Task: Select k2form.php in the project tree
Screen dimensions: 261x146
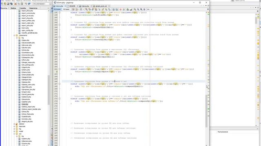Action: pos(25,60)
